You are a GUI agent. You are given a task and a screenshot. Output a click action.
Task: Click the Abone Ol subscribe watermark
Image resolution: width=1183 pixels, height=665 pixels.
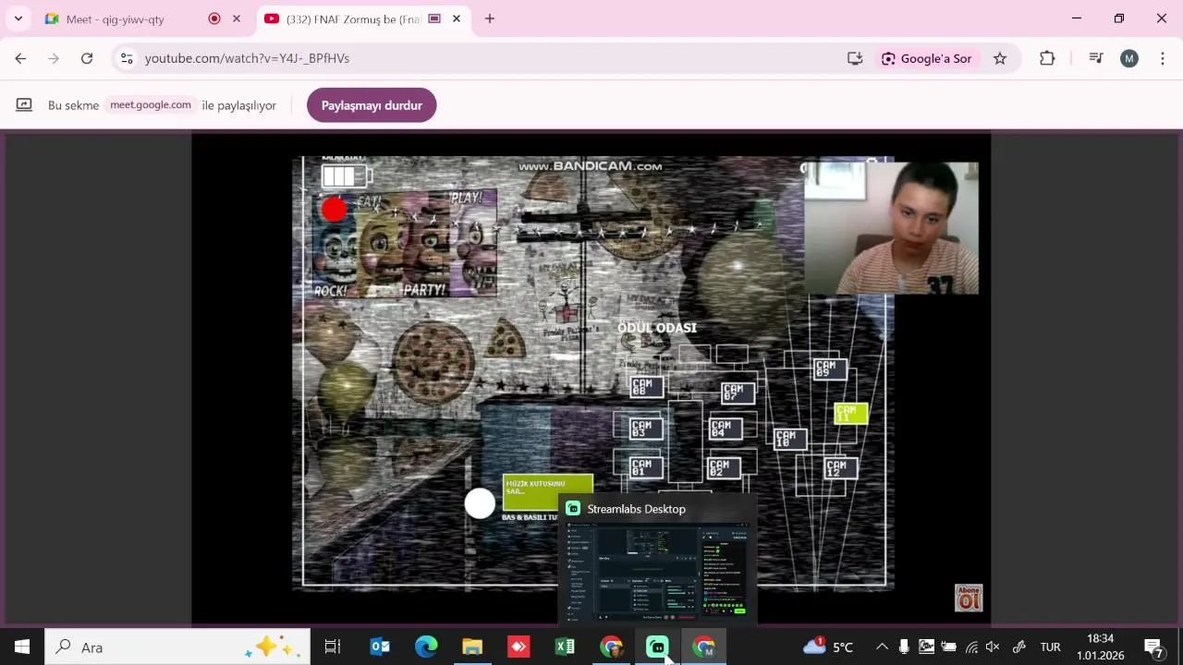(969, 598)
